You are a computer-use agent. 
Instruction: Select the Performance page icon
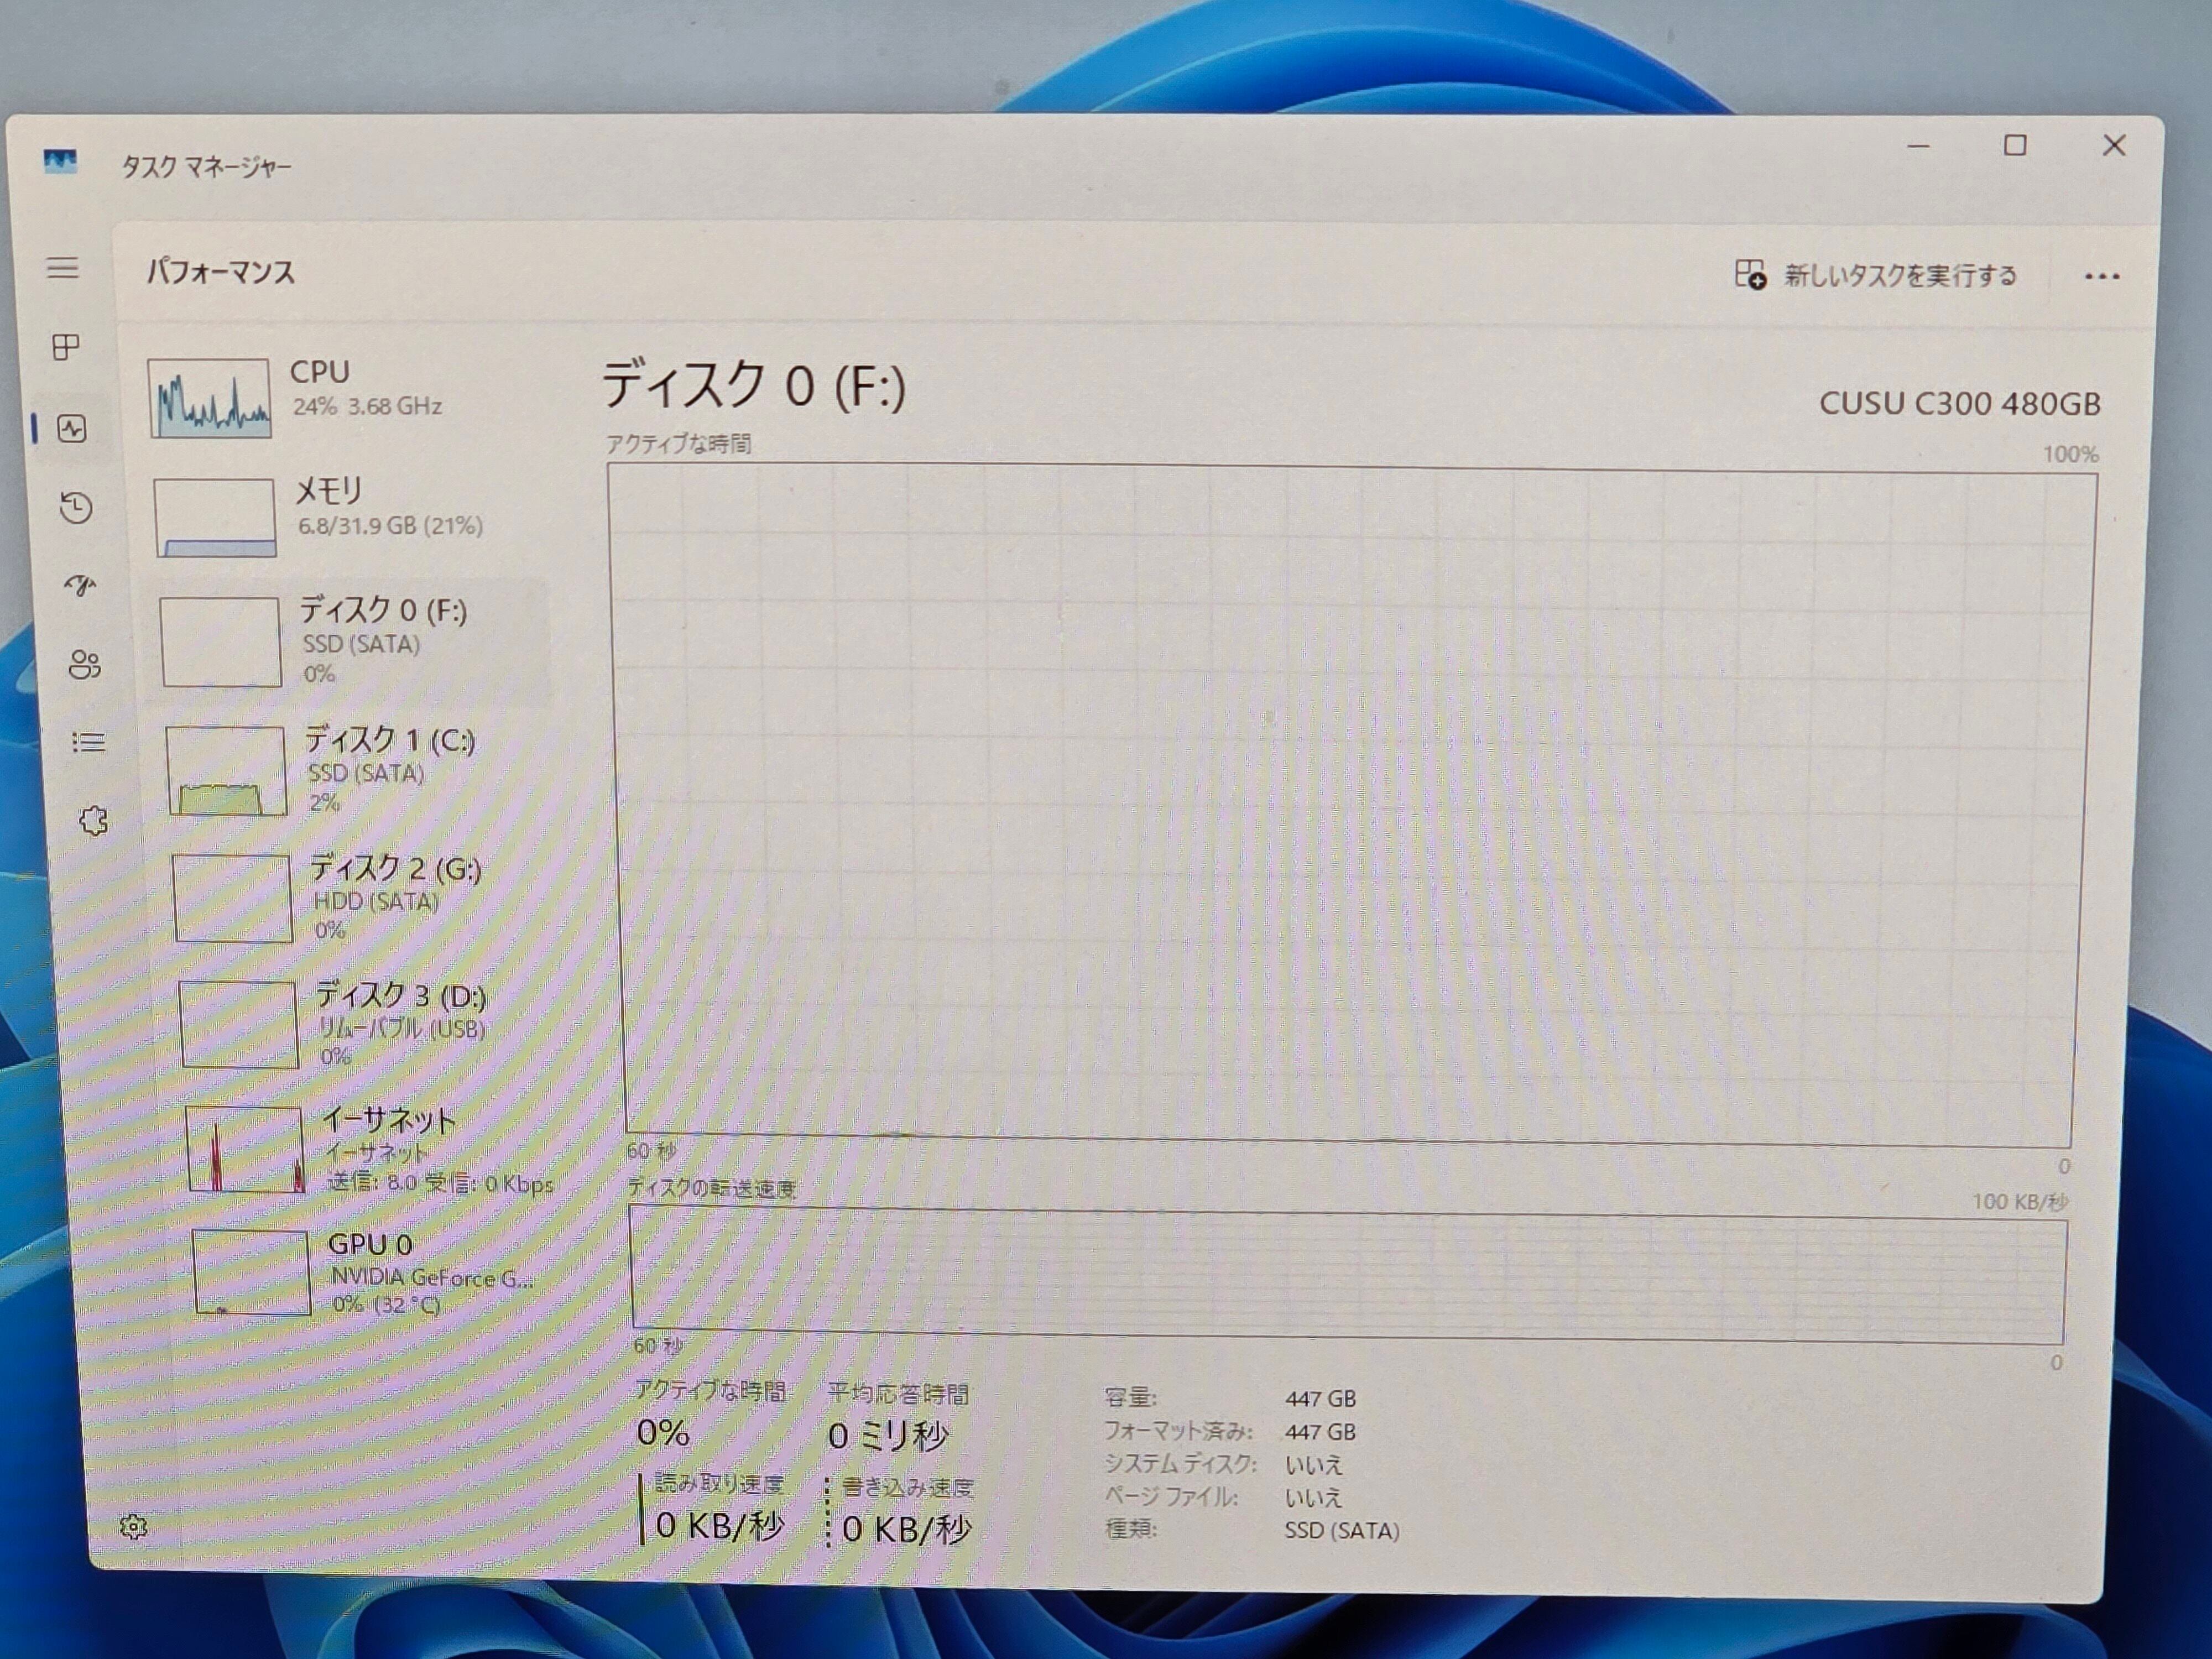pos(72,429)
